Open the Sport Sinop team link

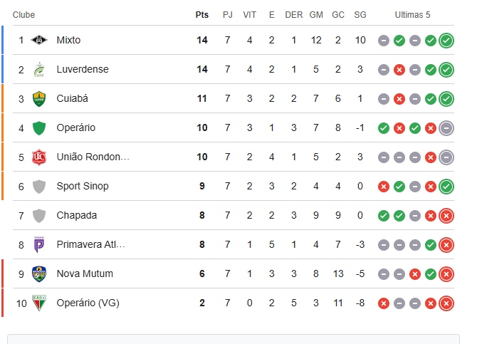[x=82, y=186]
